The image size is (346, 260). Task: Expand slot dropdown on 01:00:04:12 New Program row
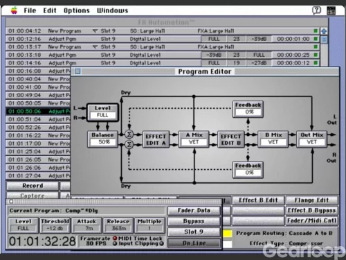pos(95,31)
